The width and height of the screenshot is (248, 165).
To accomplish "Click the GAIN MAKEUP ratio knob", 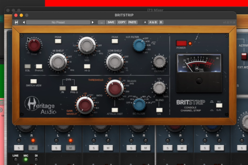I will (x=85, y=105).
